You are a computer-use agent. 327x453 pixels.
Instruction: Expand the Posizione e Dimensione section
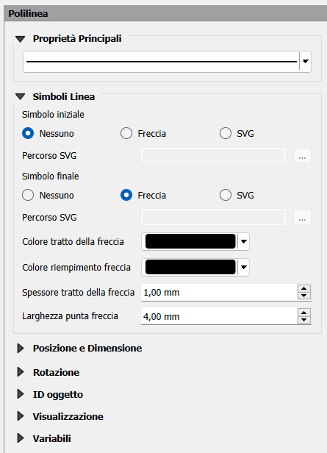tap(21, 349)
